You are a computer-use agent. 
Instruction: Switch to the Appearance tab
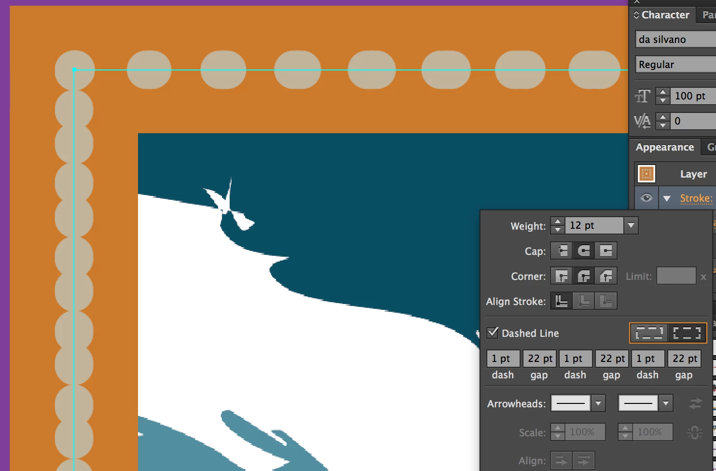tap(665, 147)
